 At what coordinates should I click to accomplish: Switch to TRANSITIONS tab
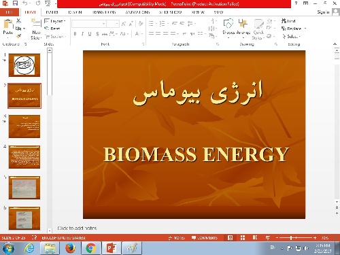(104, 12)
